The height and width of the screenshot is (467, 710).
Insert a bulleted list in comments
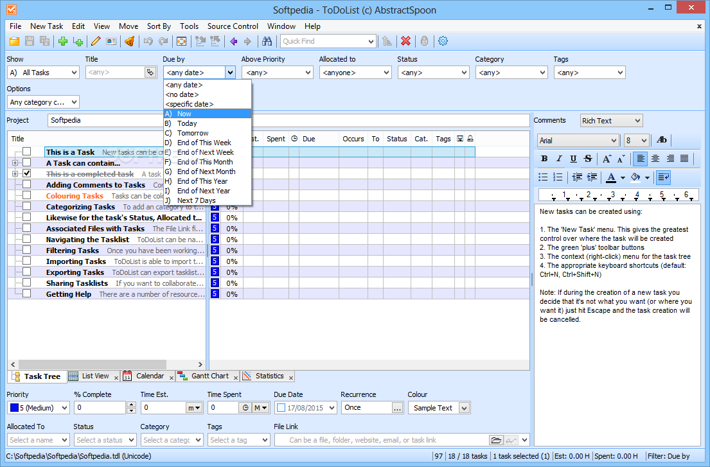click(543, 177)
